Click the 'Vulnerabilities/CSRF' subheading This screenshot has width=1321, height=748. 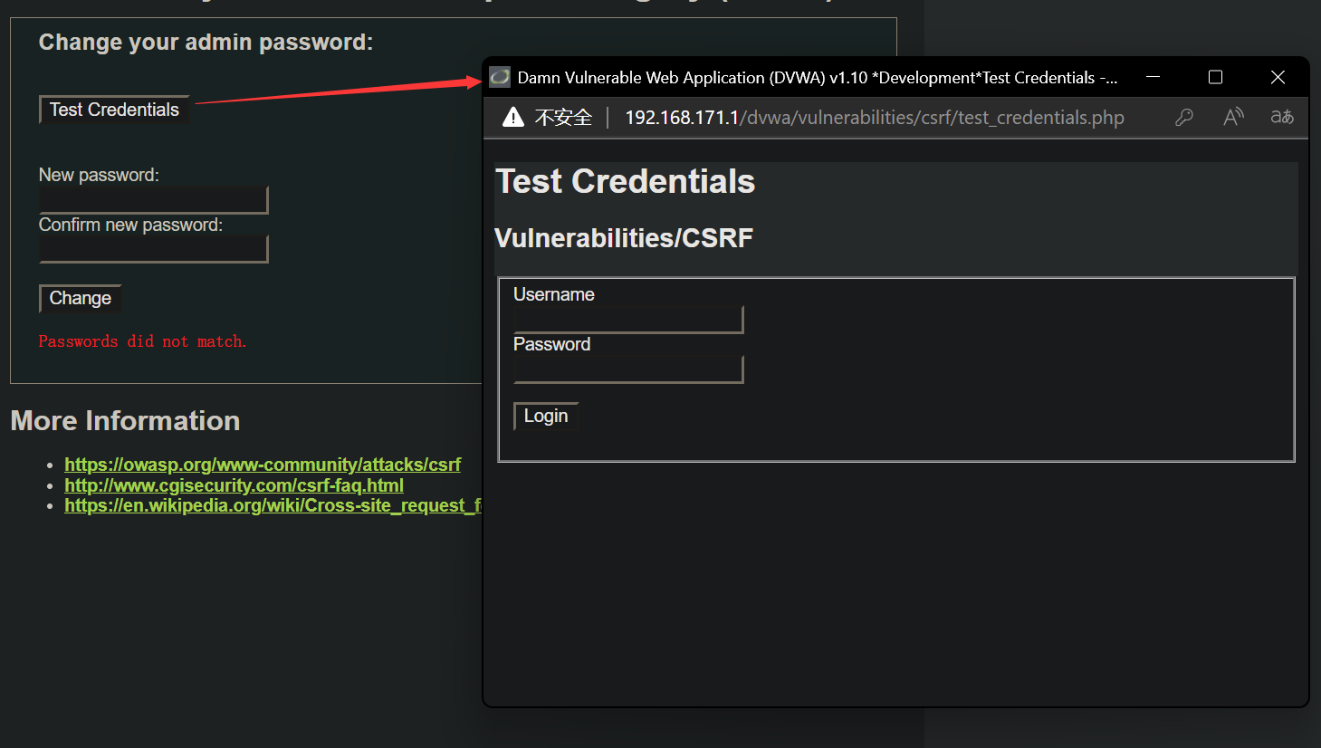pos(624,238)
